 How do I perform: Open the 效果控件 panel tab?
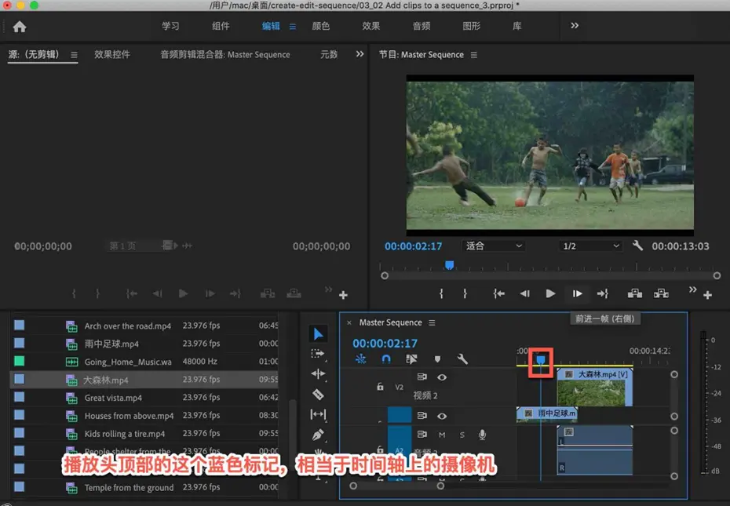[x=112, y=54]
